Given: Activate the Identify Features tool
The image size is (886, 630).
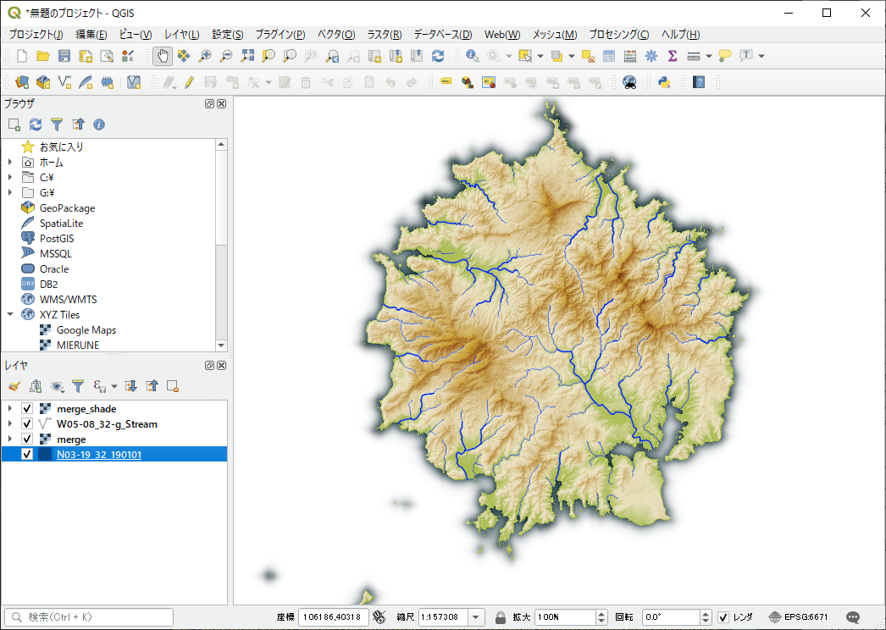Looking at the screenshot, I should [x=472, y=56].
